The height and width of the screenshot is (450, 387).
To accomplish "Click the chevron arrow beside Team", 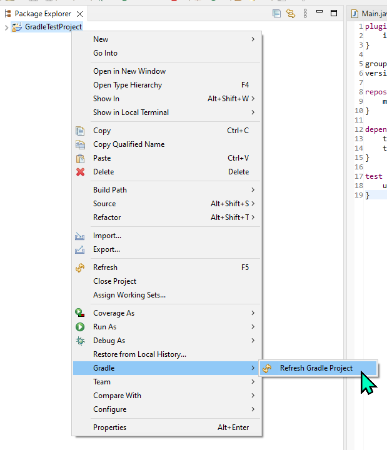I will [253, 382].
